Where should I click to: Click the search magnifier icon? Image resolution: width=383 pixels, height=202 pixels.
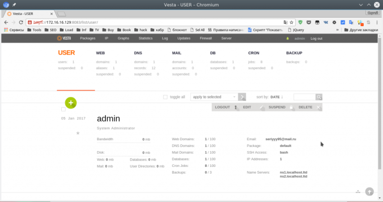tap(319, 97)
